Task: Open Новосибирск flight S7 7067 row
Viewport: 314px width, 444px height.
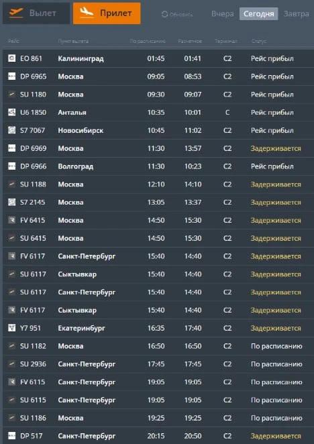Action: tap(158, 130)
